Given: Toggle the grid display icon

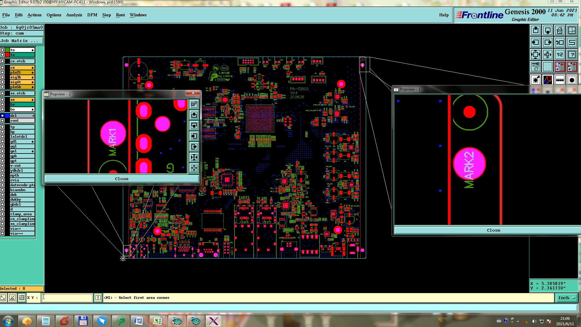Looking at the screenshot, I should pos(547,67).
